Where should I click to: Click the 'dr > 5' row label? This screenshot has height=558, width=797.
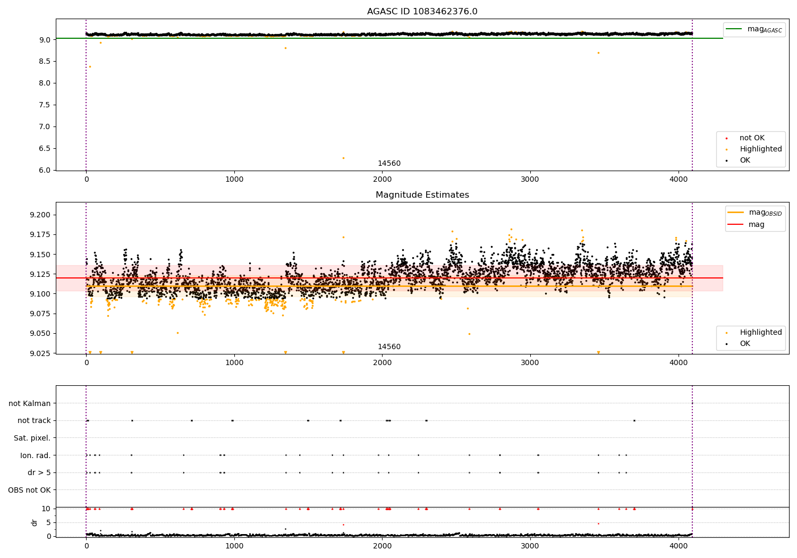click(39, 473)
